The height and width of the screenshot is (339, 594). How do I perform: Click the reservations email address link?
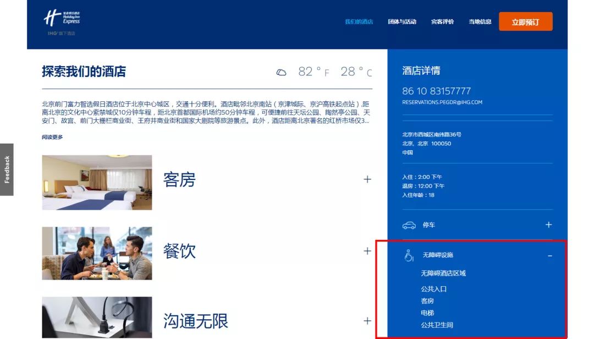442,102
